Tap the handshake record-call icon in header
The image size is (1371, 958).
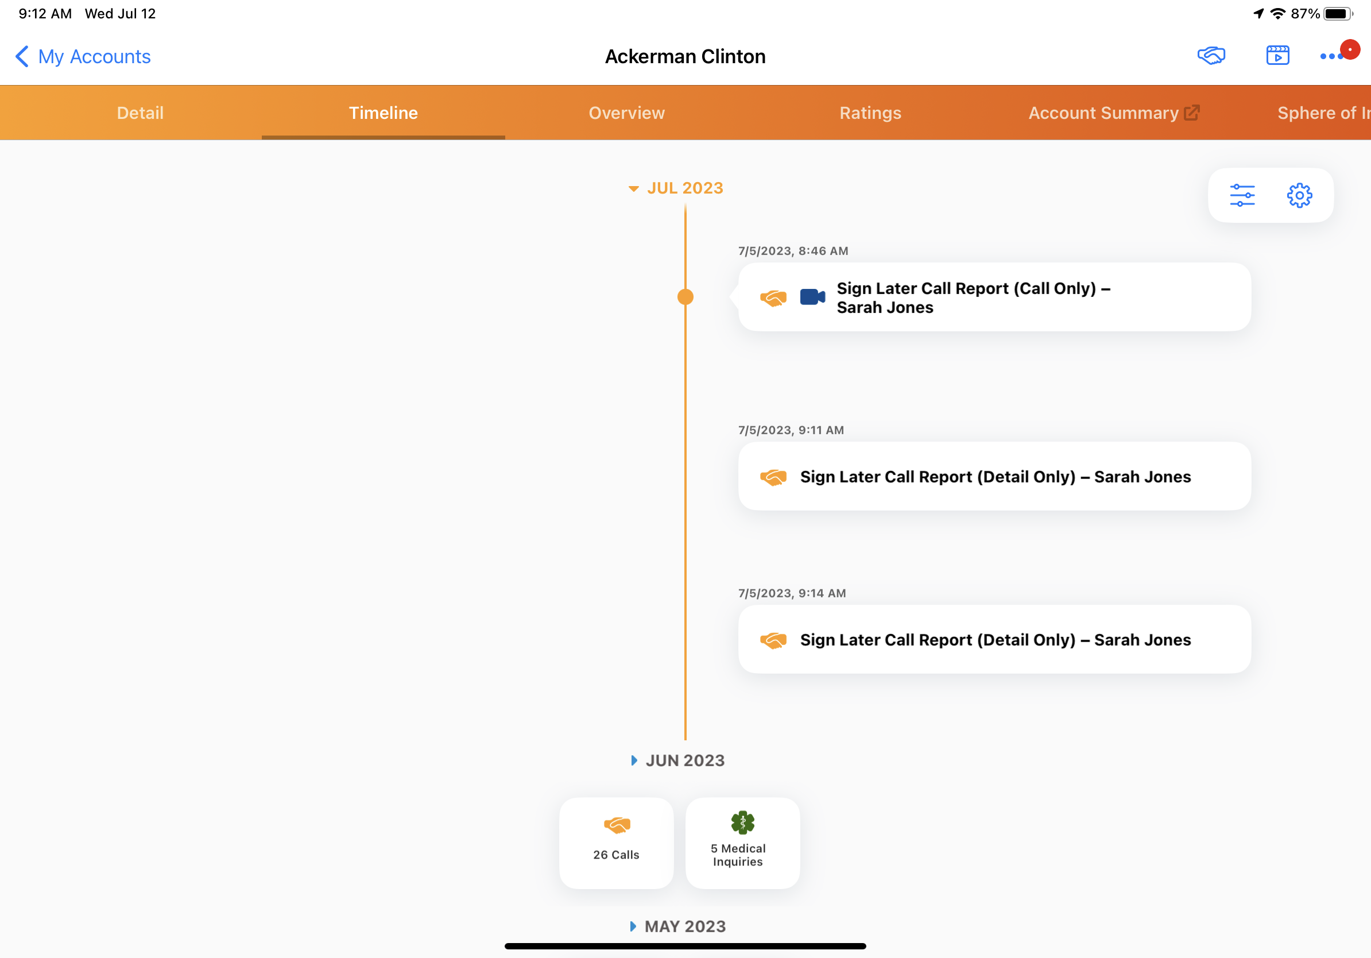(x=1210, y=56)
